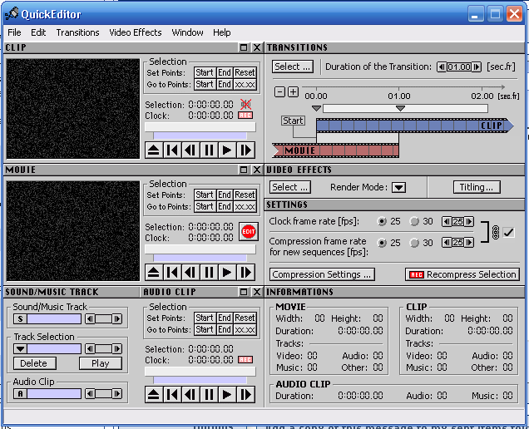
Task: Open the Titling dialog
Action: click(x=477, y=187)
